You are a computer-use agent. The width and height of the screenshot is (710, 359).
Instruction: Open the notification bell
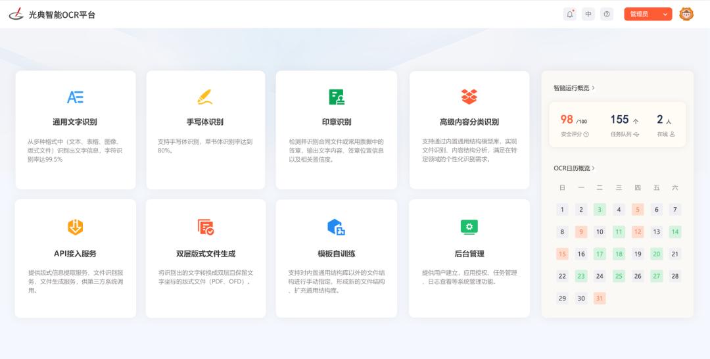click(x=570, y=14)
